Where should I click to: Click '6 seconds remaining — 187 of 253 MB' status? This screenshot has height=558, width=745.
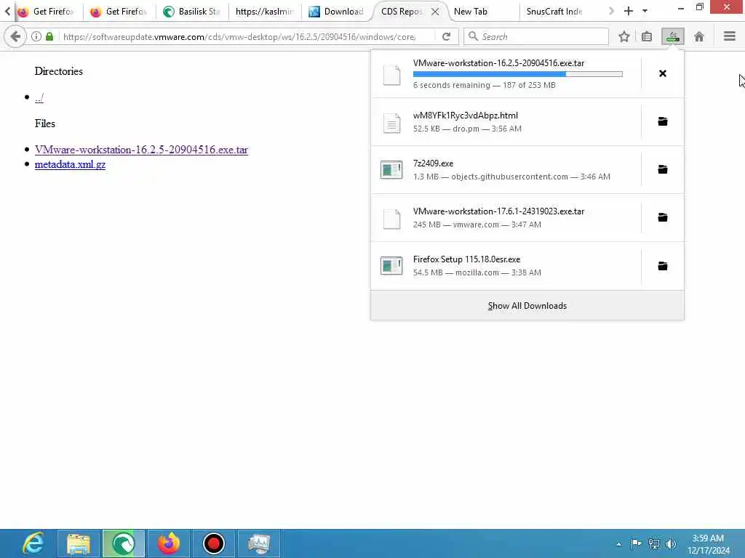[x=484, y=86]
